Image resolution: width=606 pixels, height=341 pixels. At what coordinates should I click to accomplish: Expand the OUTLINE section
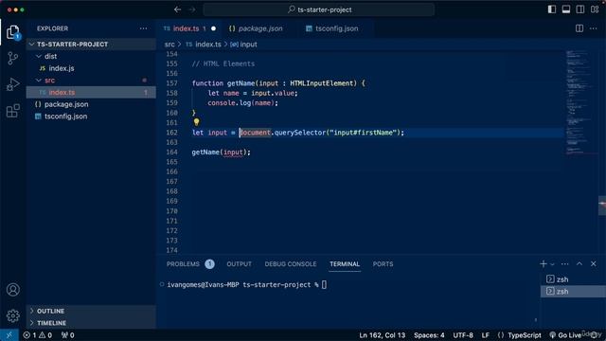(91, 311)
